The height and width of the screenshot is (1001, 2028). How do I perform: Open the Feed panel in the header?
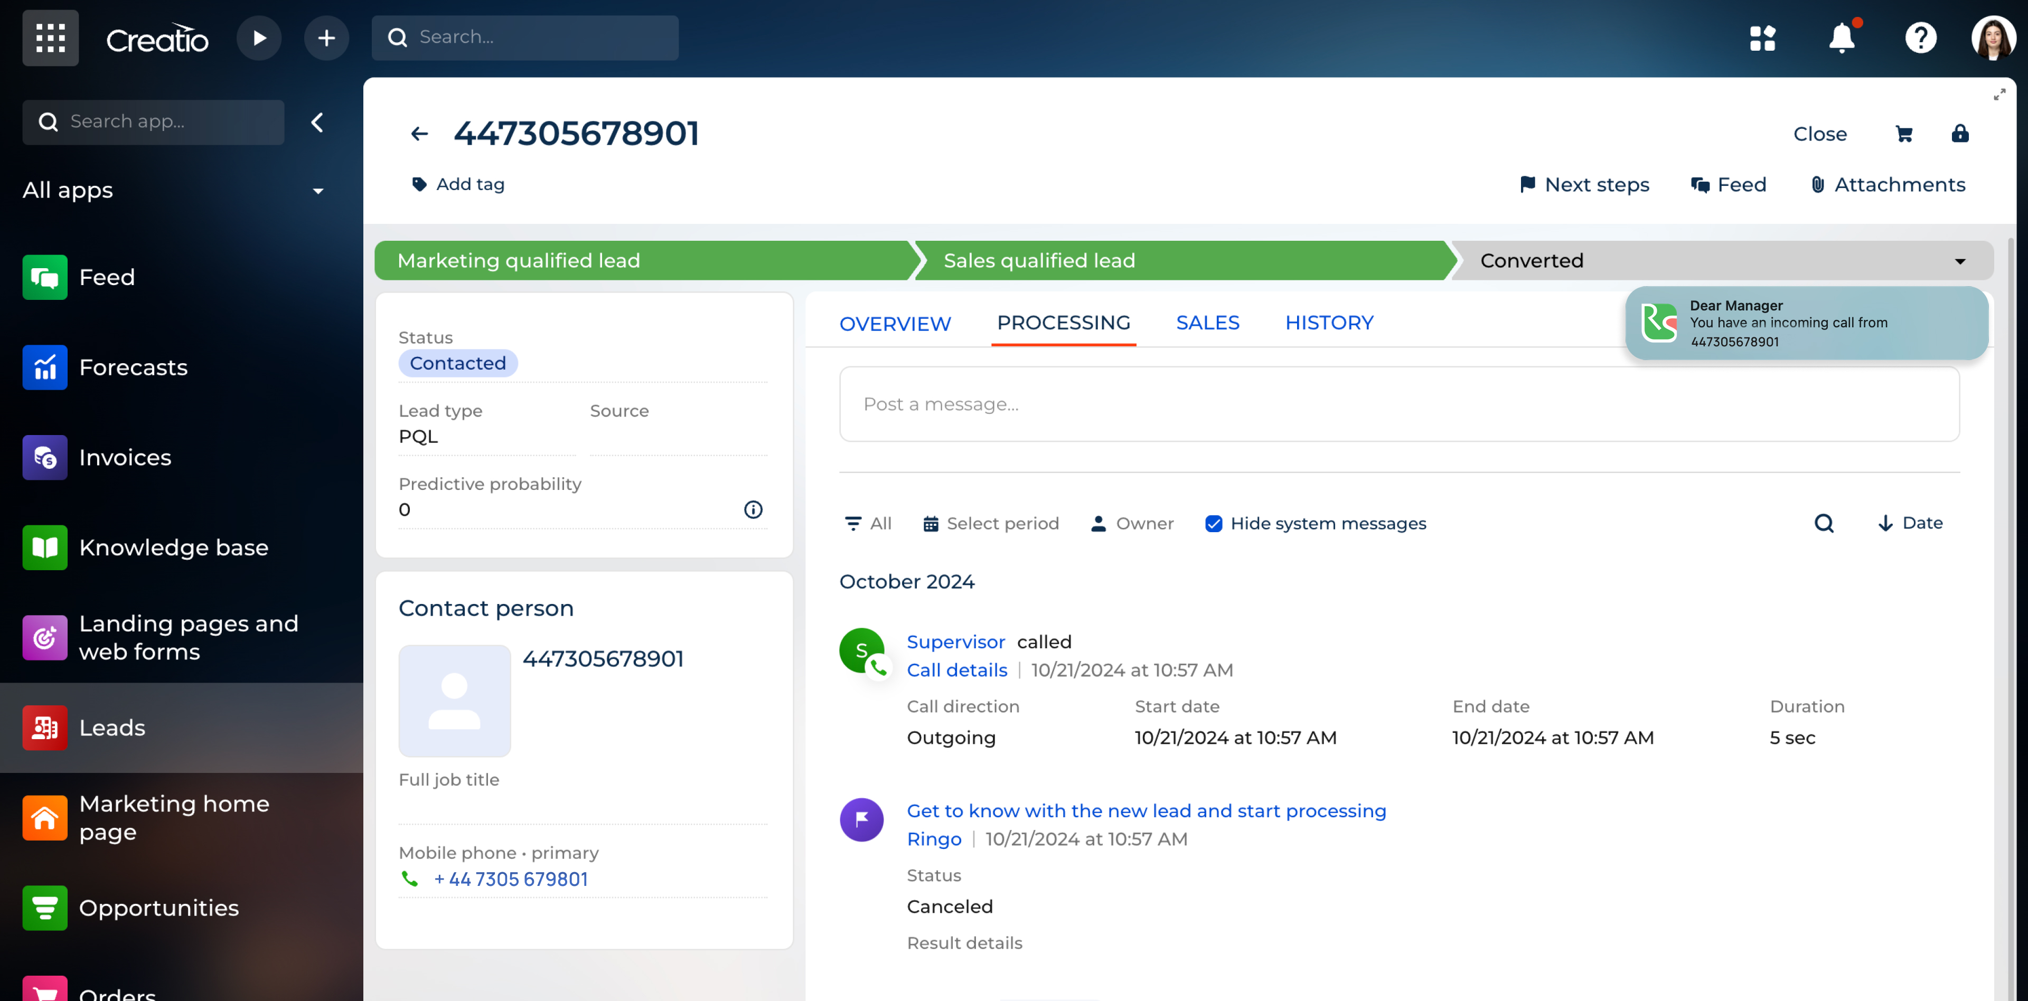click(1729, 184)
